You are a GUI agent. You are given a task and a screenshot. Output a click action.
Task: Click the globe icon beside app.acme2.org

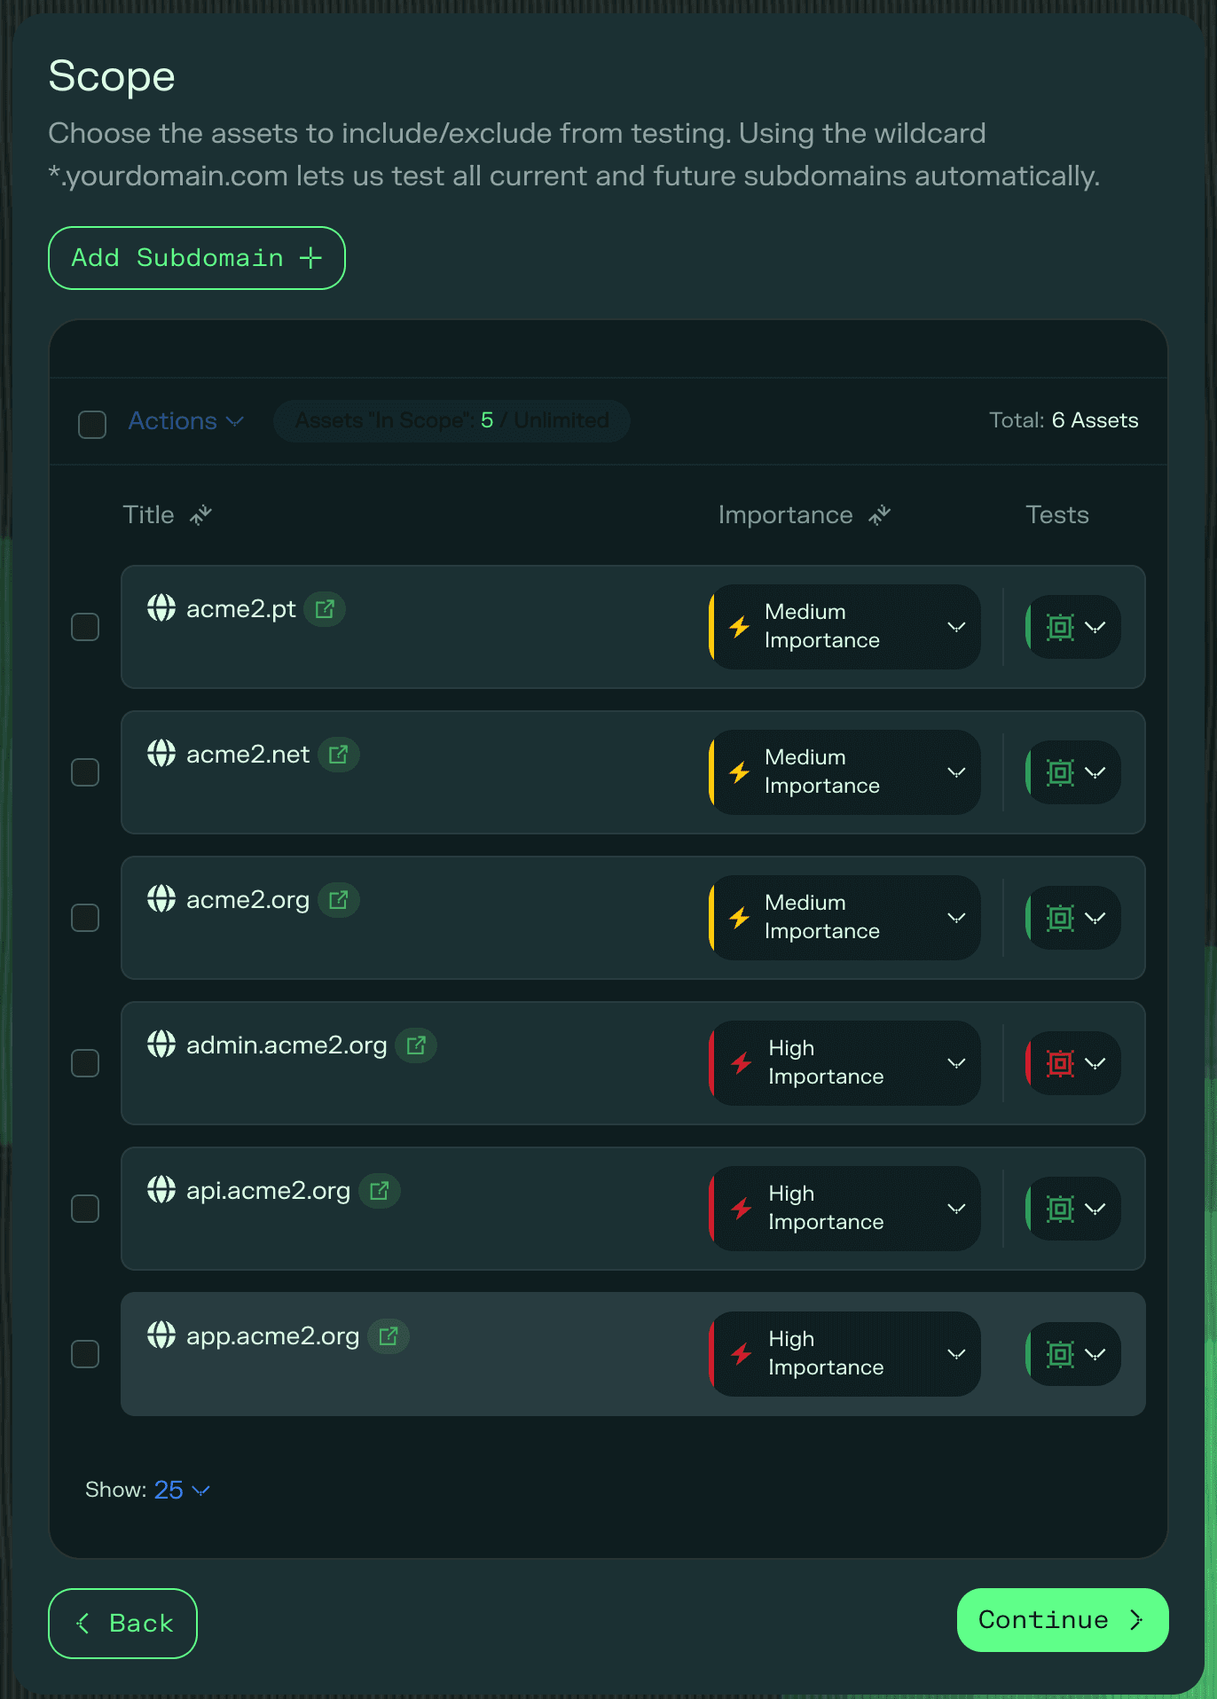[x=161, y=1335]
